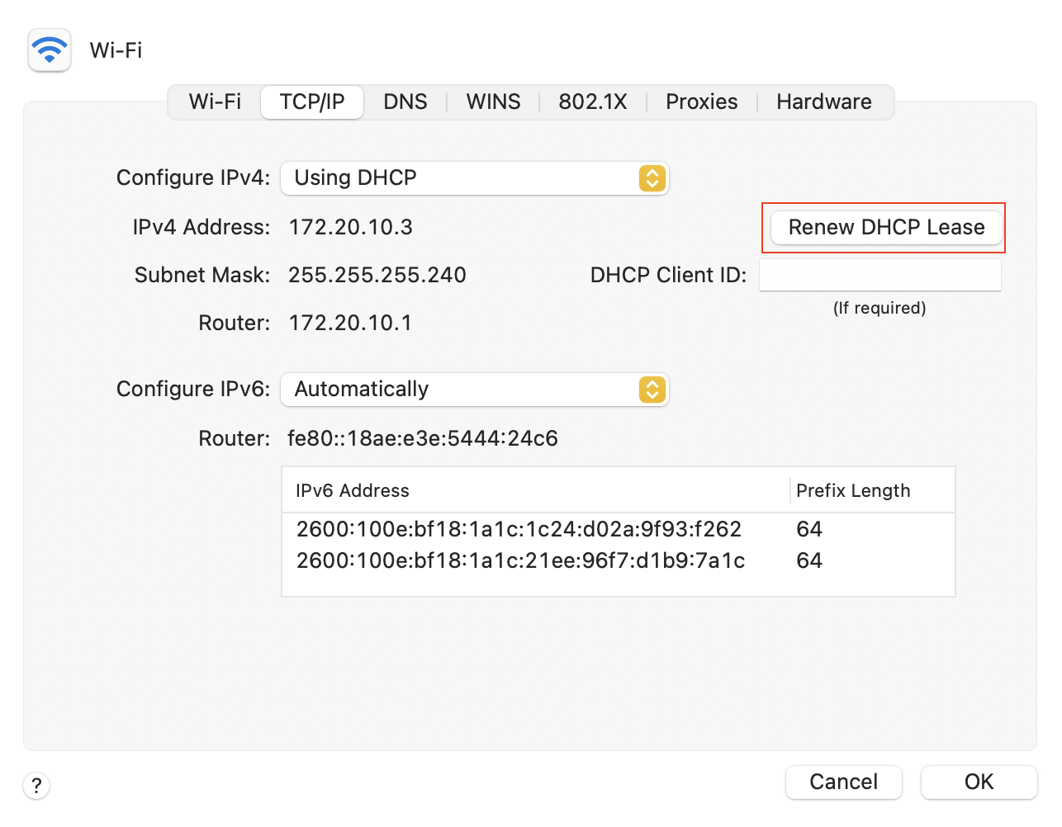The height and width of the screenshot is (827, 1062).
Task: Select the Automatically popup menu
Action: (x=475, y=390)
